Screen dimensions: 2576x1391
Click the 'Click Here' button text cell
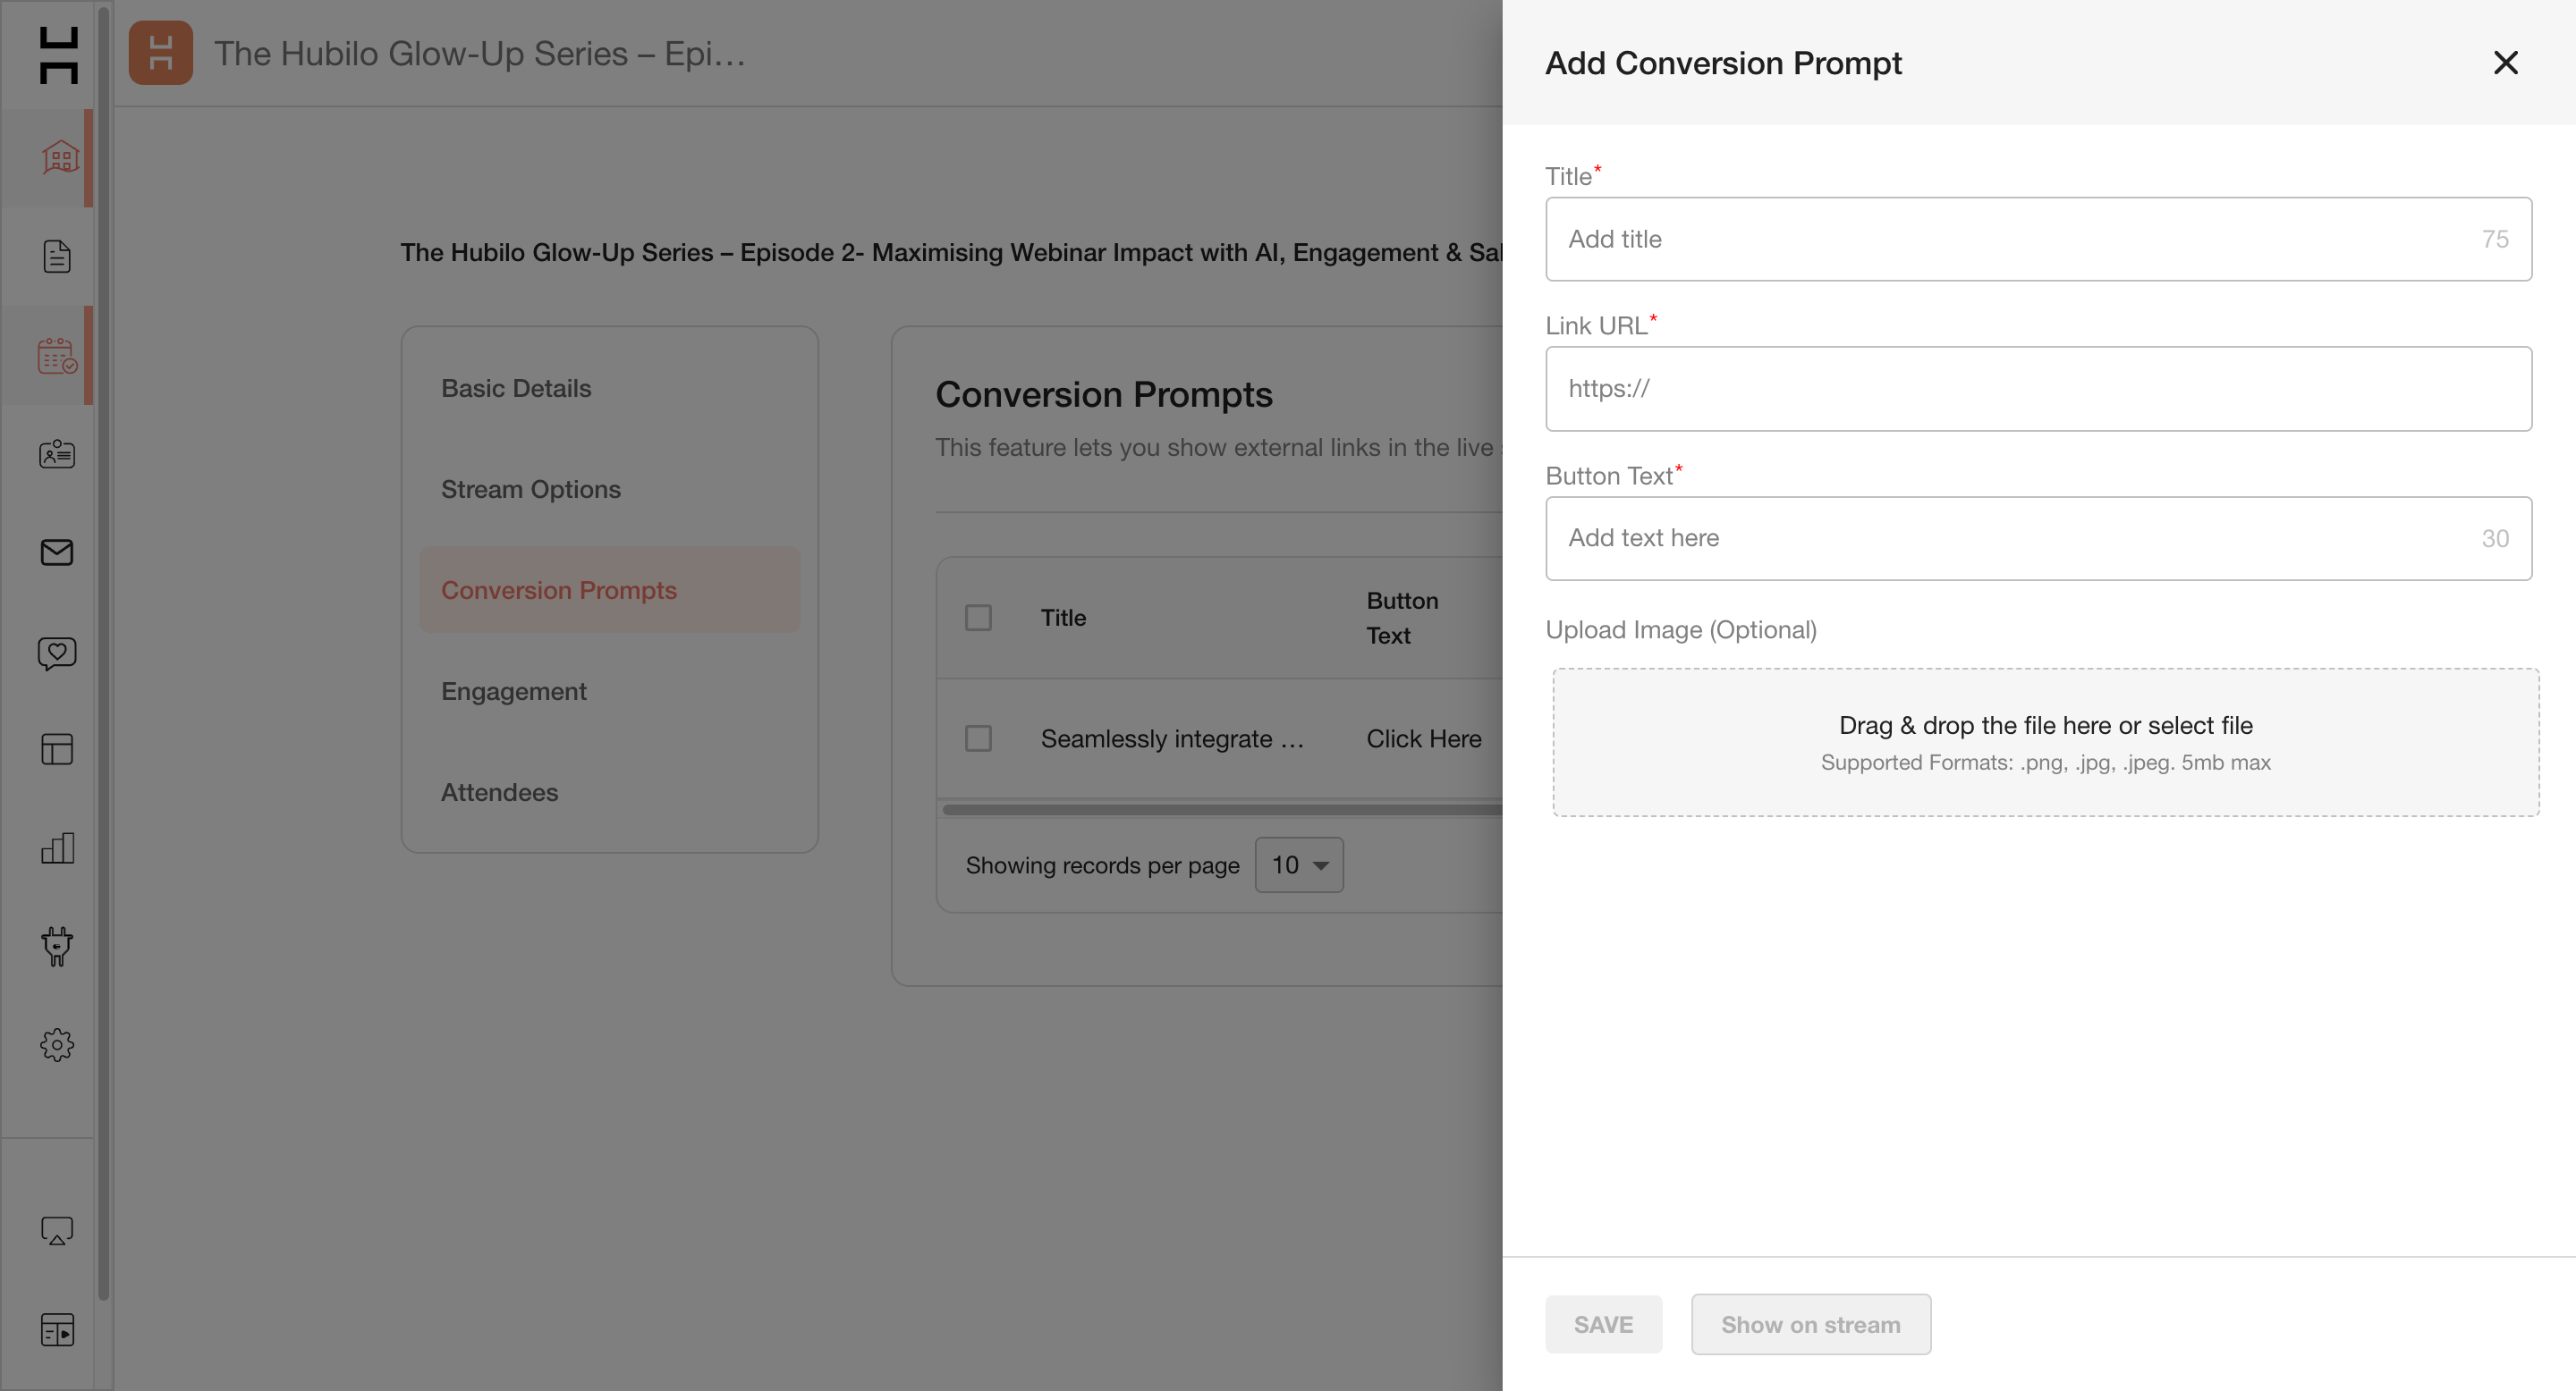(x=1424, y=738)
